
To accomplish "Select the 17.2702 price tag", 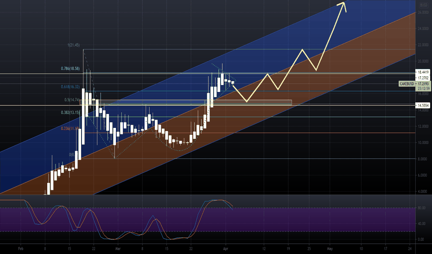I will pos(423,78).
